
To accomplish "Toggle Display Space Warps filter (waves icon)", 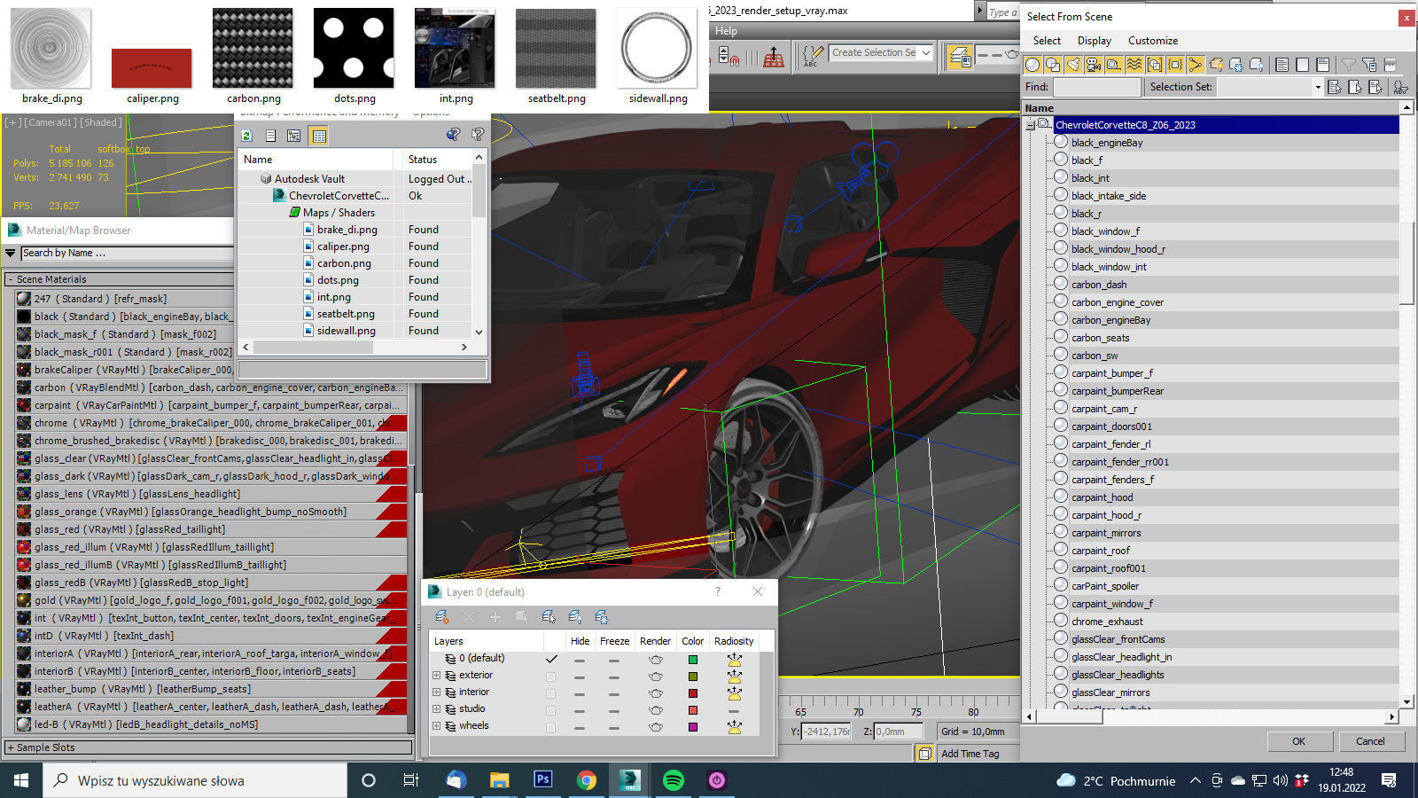I will (x=1134, y=65).
